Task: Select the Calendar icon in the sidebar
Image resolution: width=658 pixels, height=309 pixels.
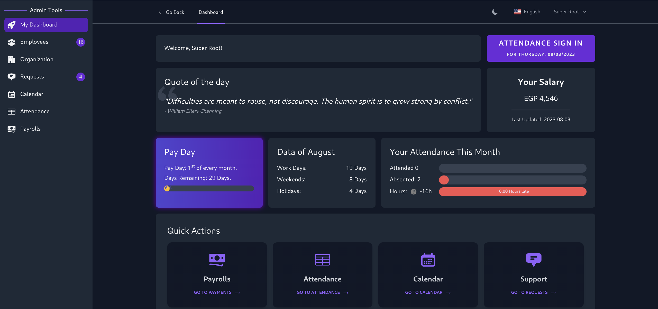Action: click(11, 94)
